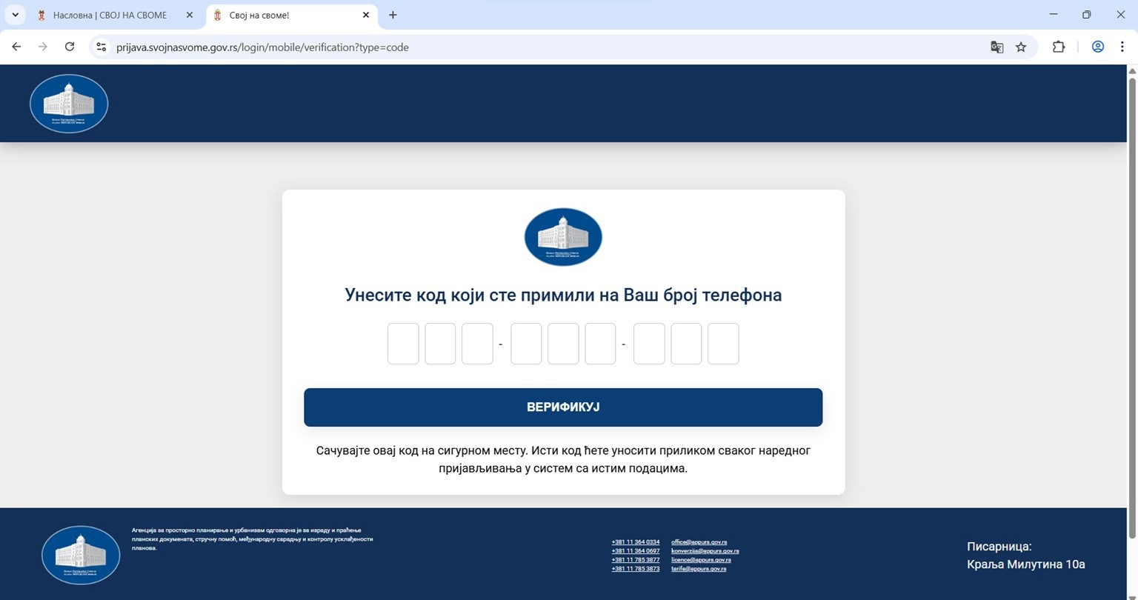Open site information icon in address bar
The width and height of the screenshot is (1138, 600).
click(x=102, y=47)
